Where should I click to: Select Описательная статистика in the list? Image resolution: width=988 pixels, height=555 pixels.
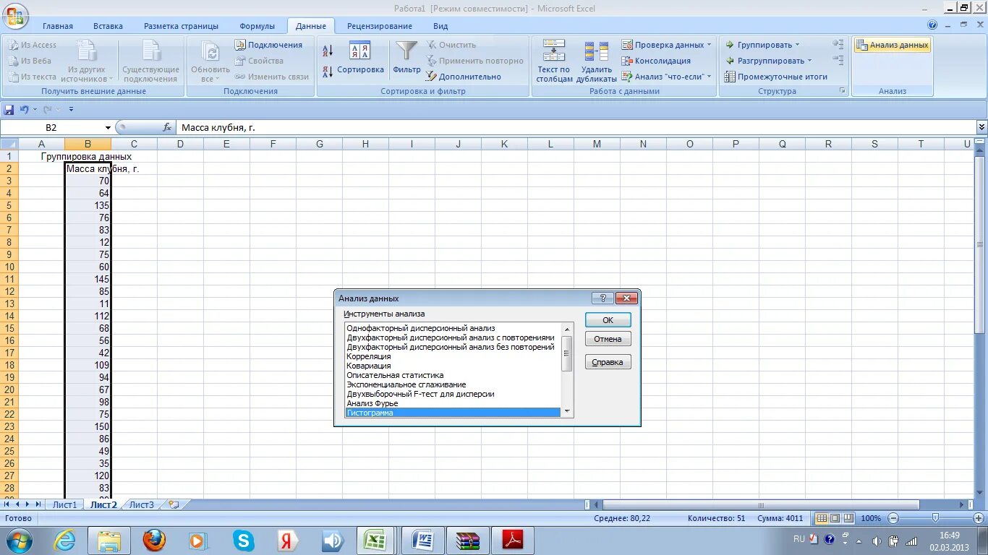(395, 375)
